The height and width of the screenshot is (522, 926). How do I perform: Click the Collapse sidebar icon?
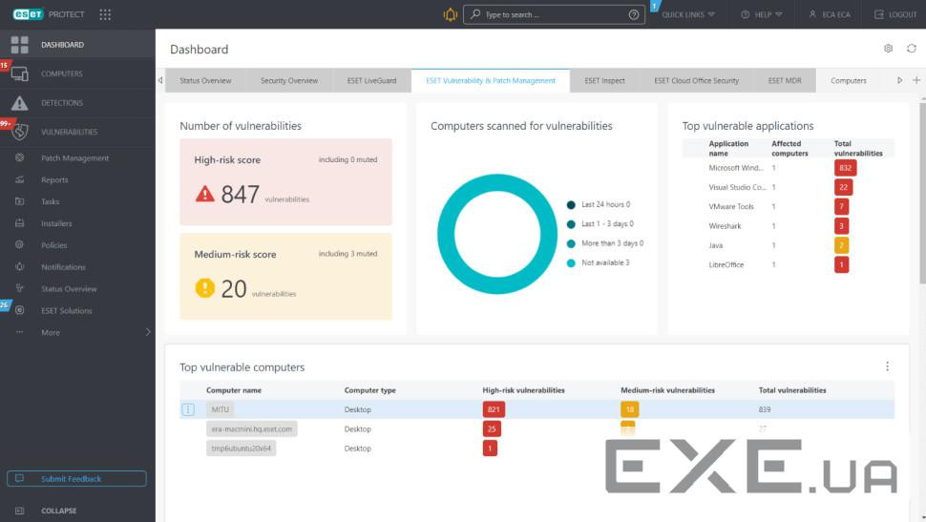(x=19, y=511)
